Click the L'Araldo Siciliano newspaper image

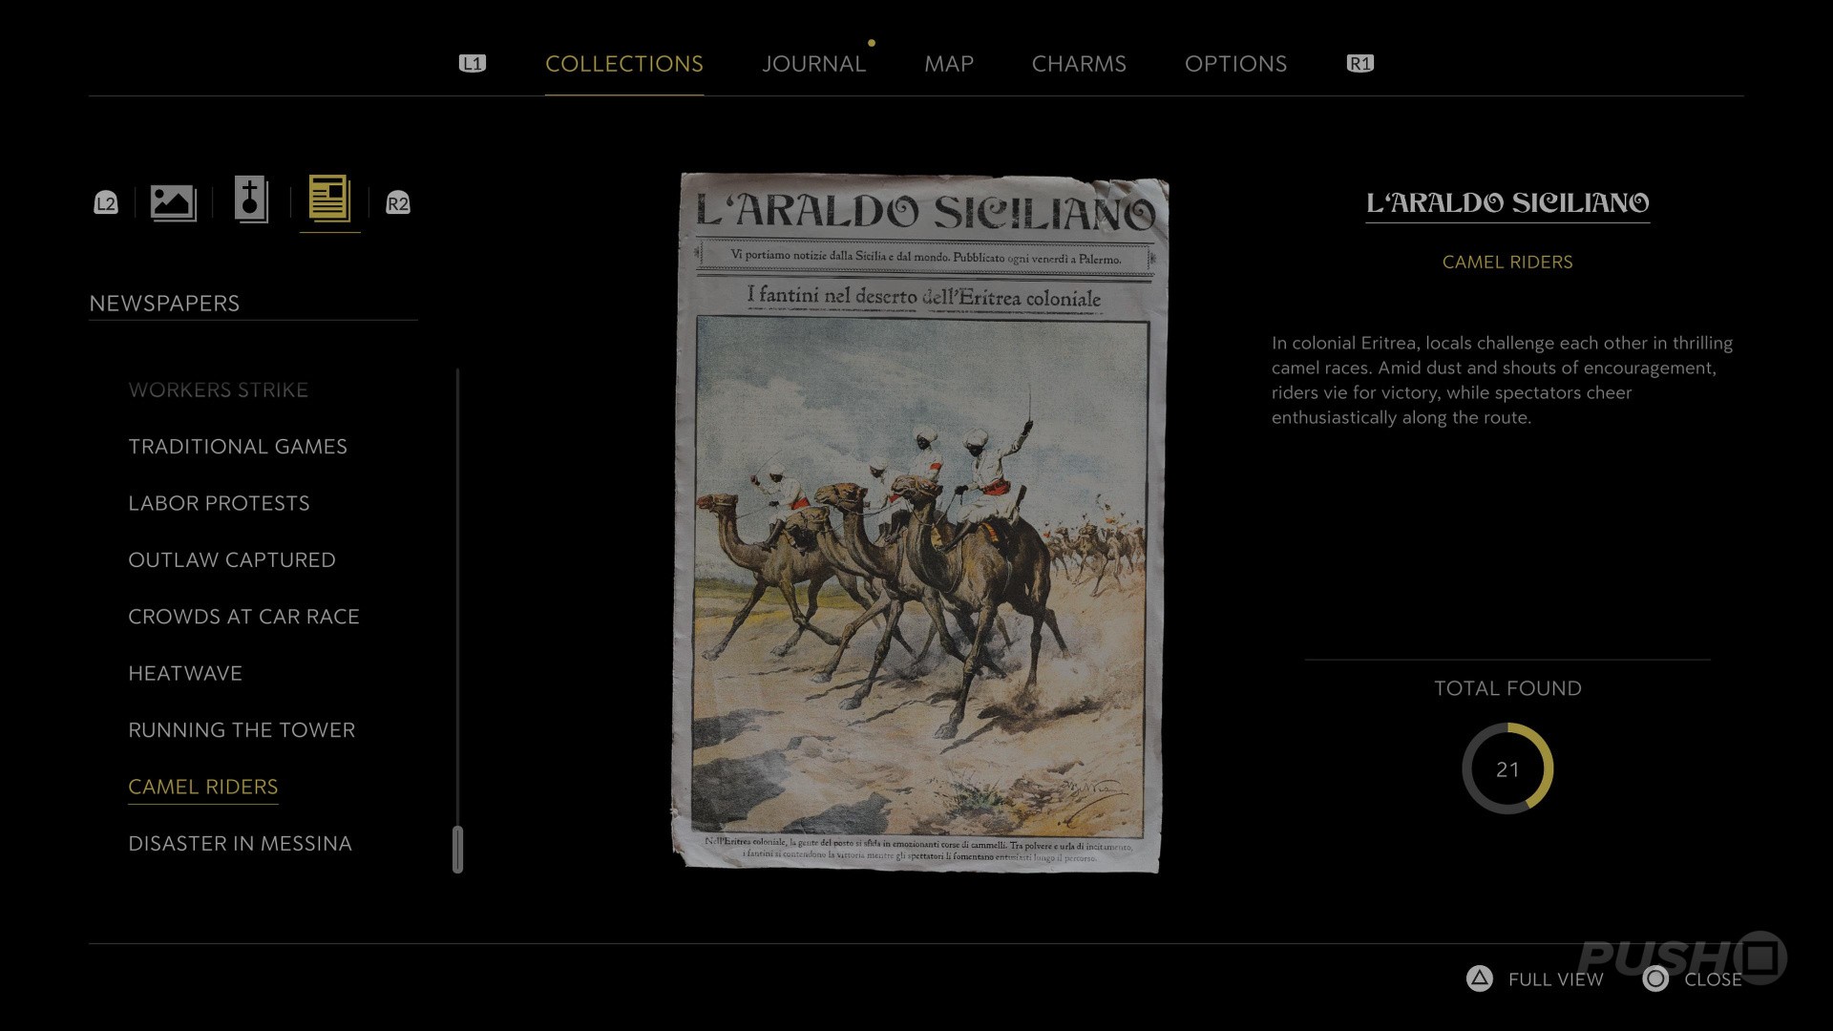point(919,521)
